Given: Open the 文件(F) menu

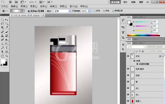Looking at the screenshot, I should click(4, 6).
